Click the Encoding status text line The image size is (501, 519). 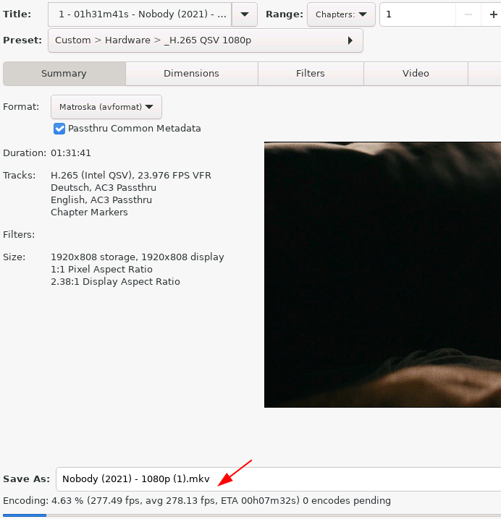pyautogui.click(x=197, y=500)
